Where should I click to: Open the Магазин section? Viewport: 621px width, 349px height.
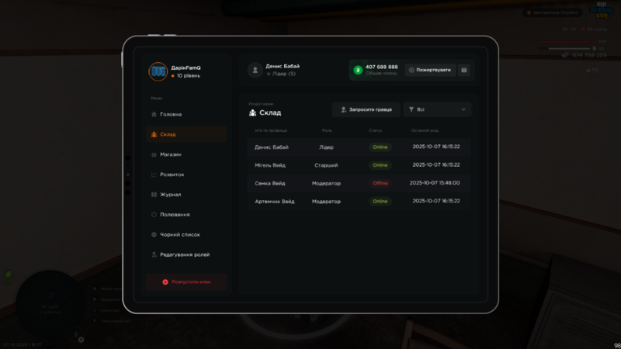186,154
